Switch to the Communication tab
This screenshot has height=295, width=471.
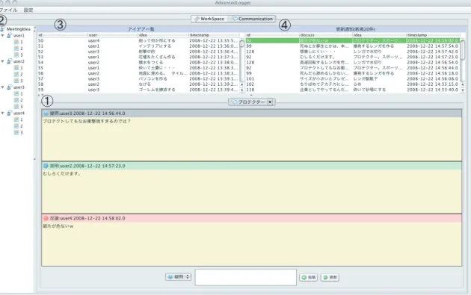[253, 19]
